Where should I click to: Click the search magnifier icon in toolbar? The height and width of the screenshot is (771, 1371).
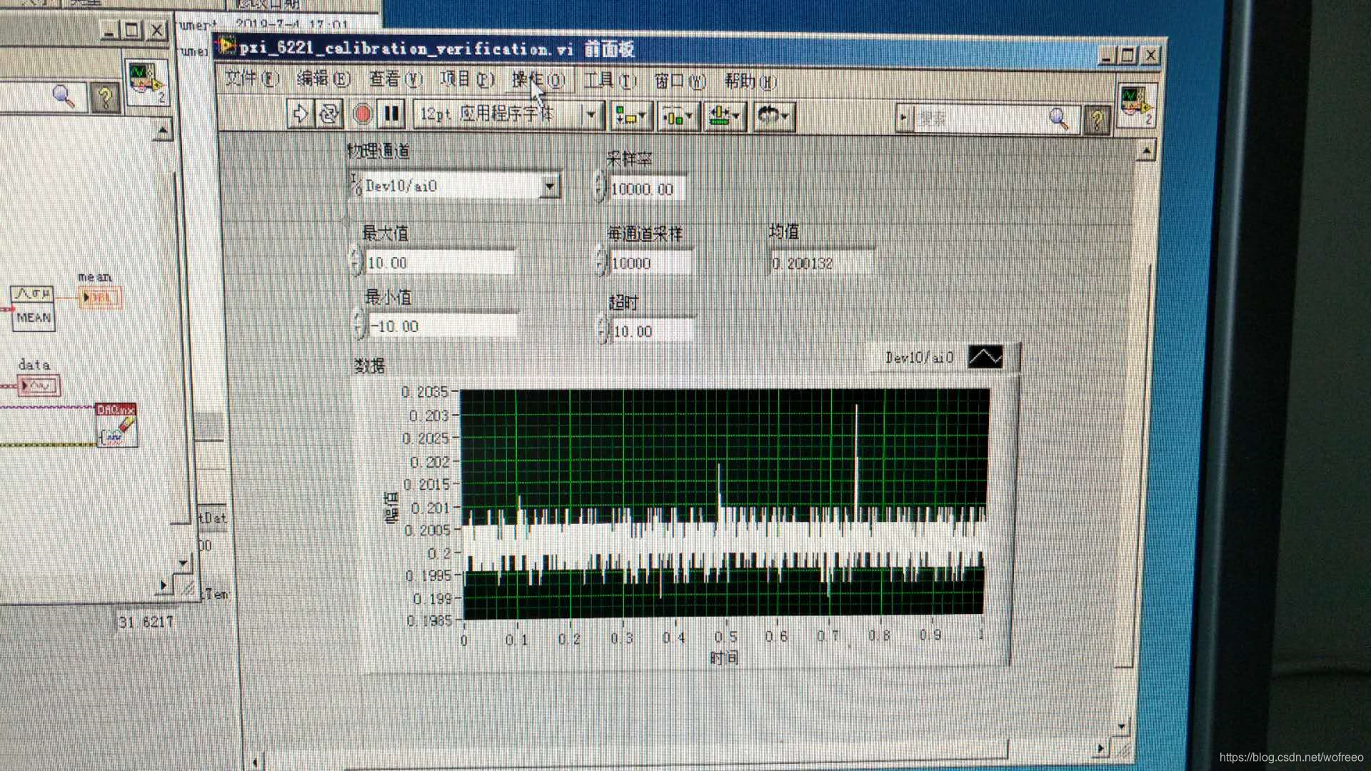pyautogui.click(x=1058, y=119)
